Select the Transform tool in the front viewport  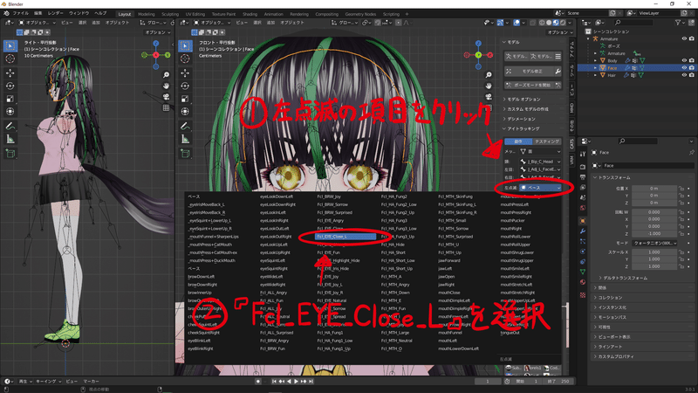coord(185,112)
